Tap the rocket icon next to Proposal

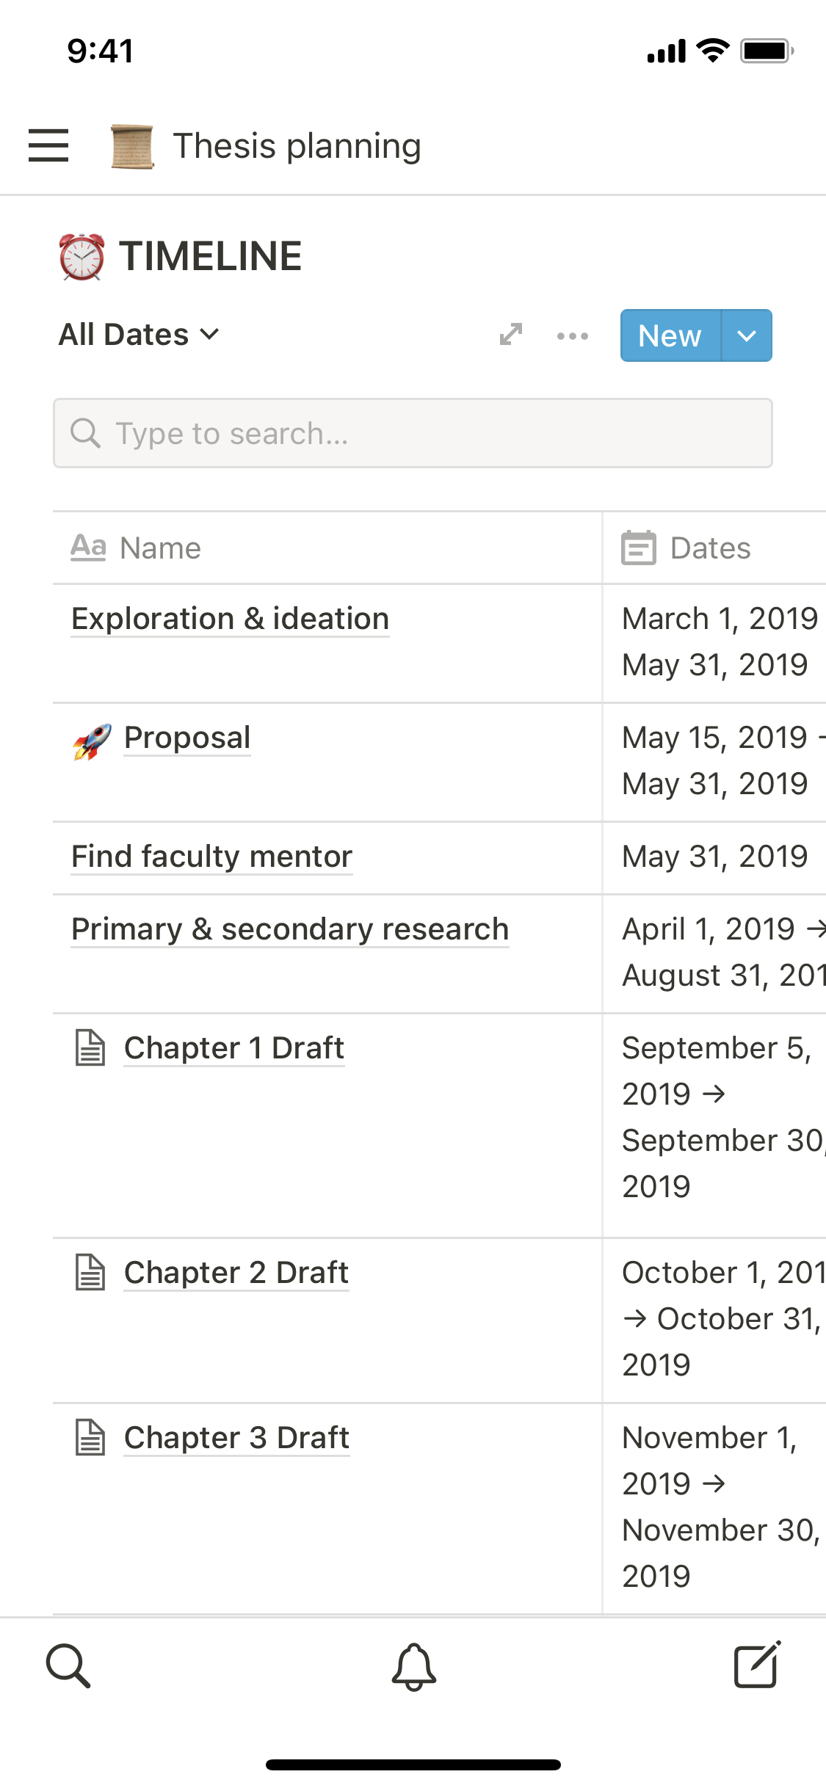pyautogui.click(x=92, y=741)
